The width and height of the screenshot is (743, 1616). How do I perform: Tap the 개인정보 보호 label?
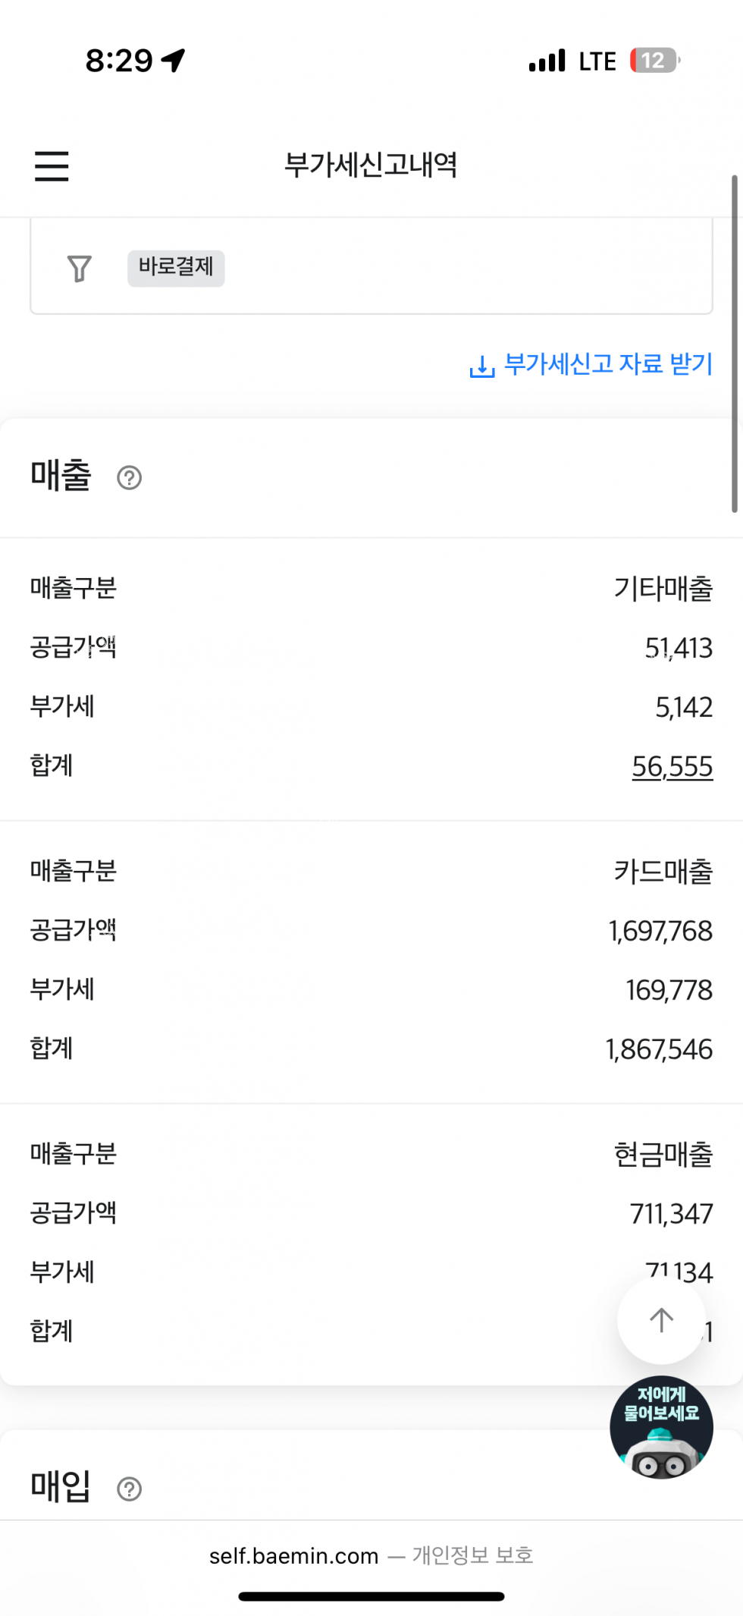pyautogui.click(x=472, y=1556)
